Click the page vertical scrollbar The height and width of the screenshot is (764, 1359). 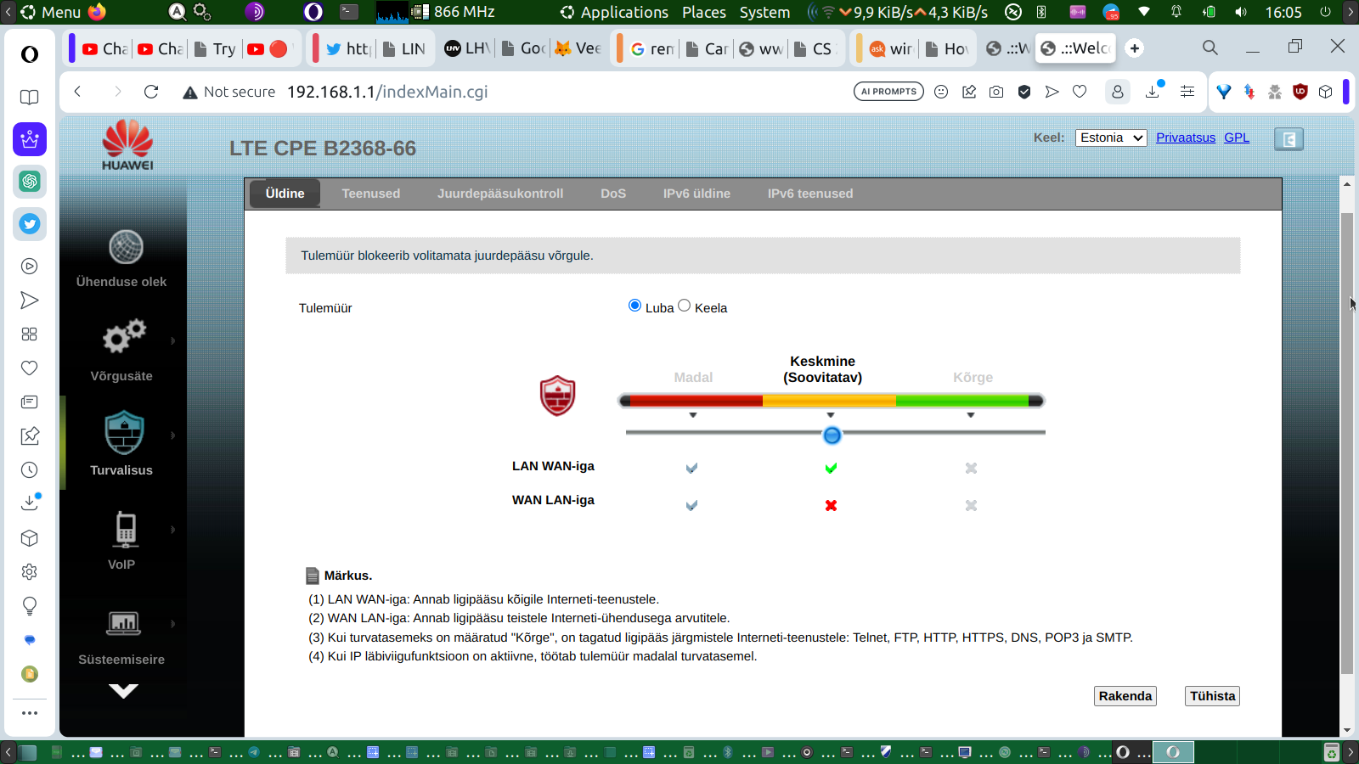tap(1347, 443)
